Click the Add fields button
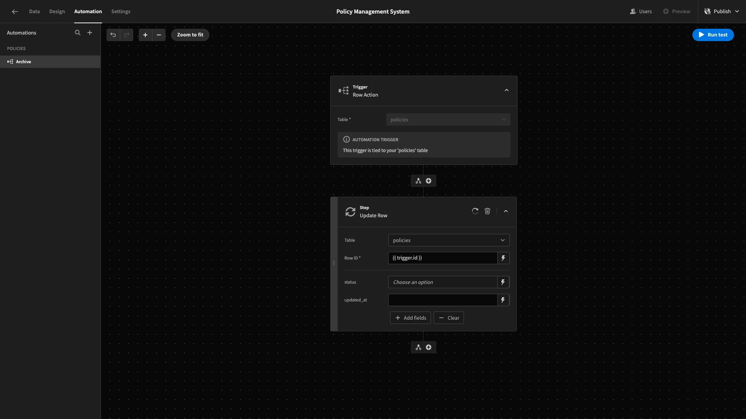746x419 pixels. [410, 318]
